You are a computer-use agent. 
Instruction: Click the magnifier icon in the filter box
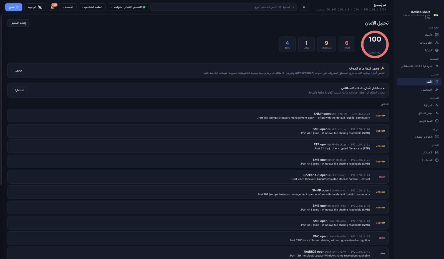pyautogui.click(x=293, y=7)
